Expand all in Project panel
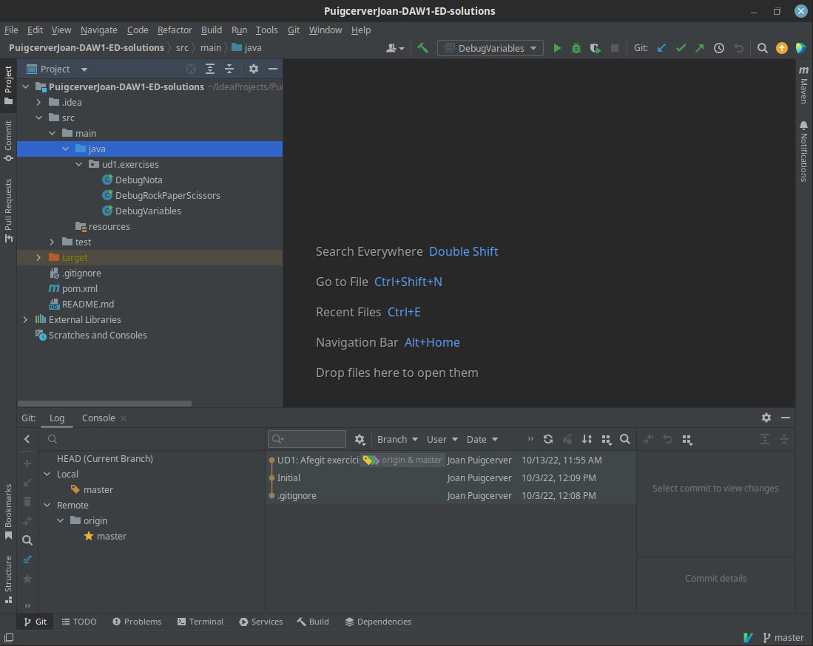This screenshot has height=646, width=813. 210,69
